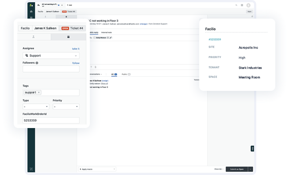289x175 pixels.
Task: Select the All conversations tab
Action: [x=114, y=74]
